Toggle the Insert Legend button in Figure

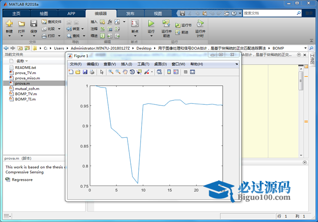176,72
